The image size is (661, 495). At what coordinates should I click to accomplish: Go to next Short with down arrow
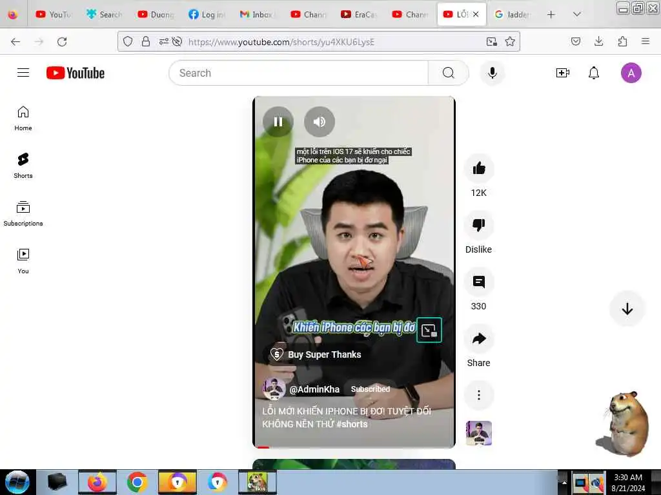click(627, 309)
